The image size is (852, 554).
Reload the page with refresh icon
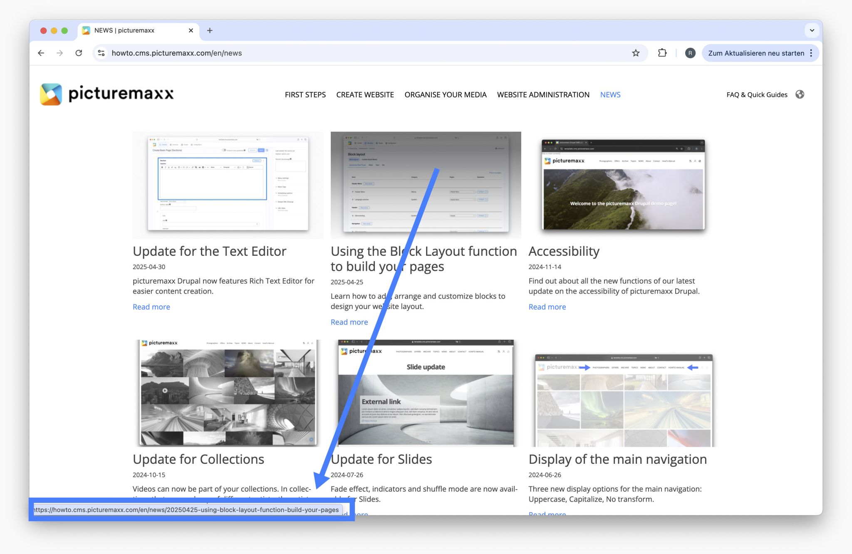79,53
